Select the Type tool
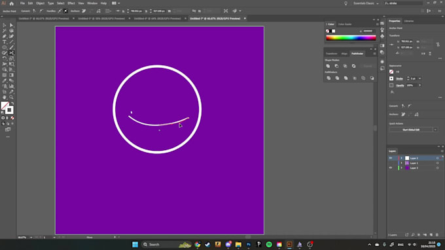 click(x=5, y=42)
